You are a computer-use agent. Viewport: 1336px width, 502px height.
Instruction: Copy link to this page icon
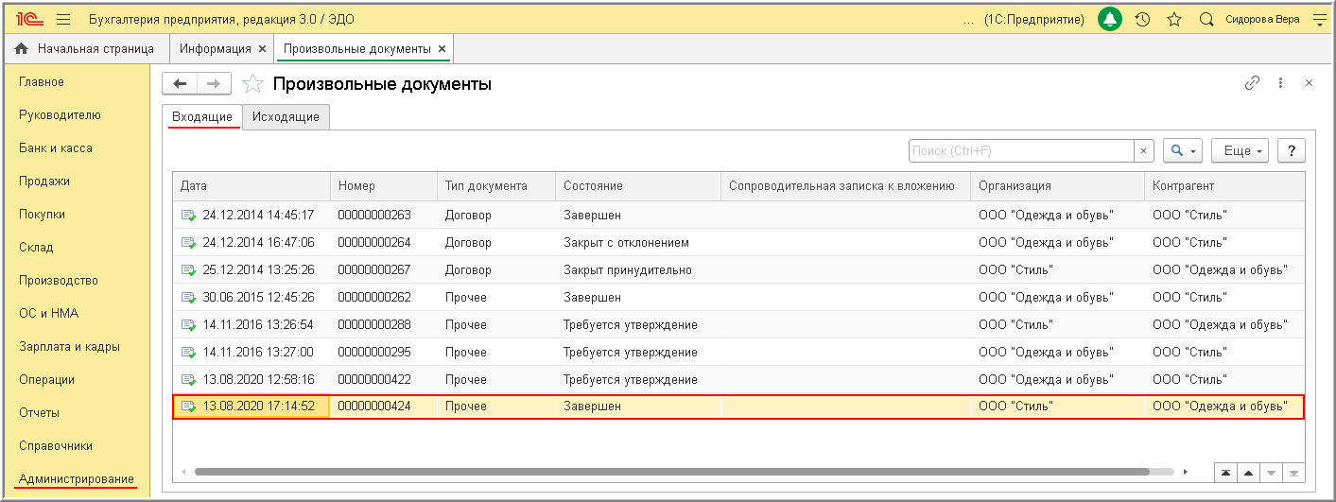pyautogui.click(x=1252, y=82)
